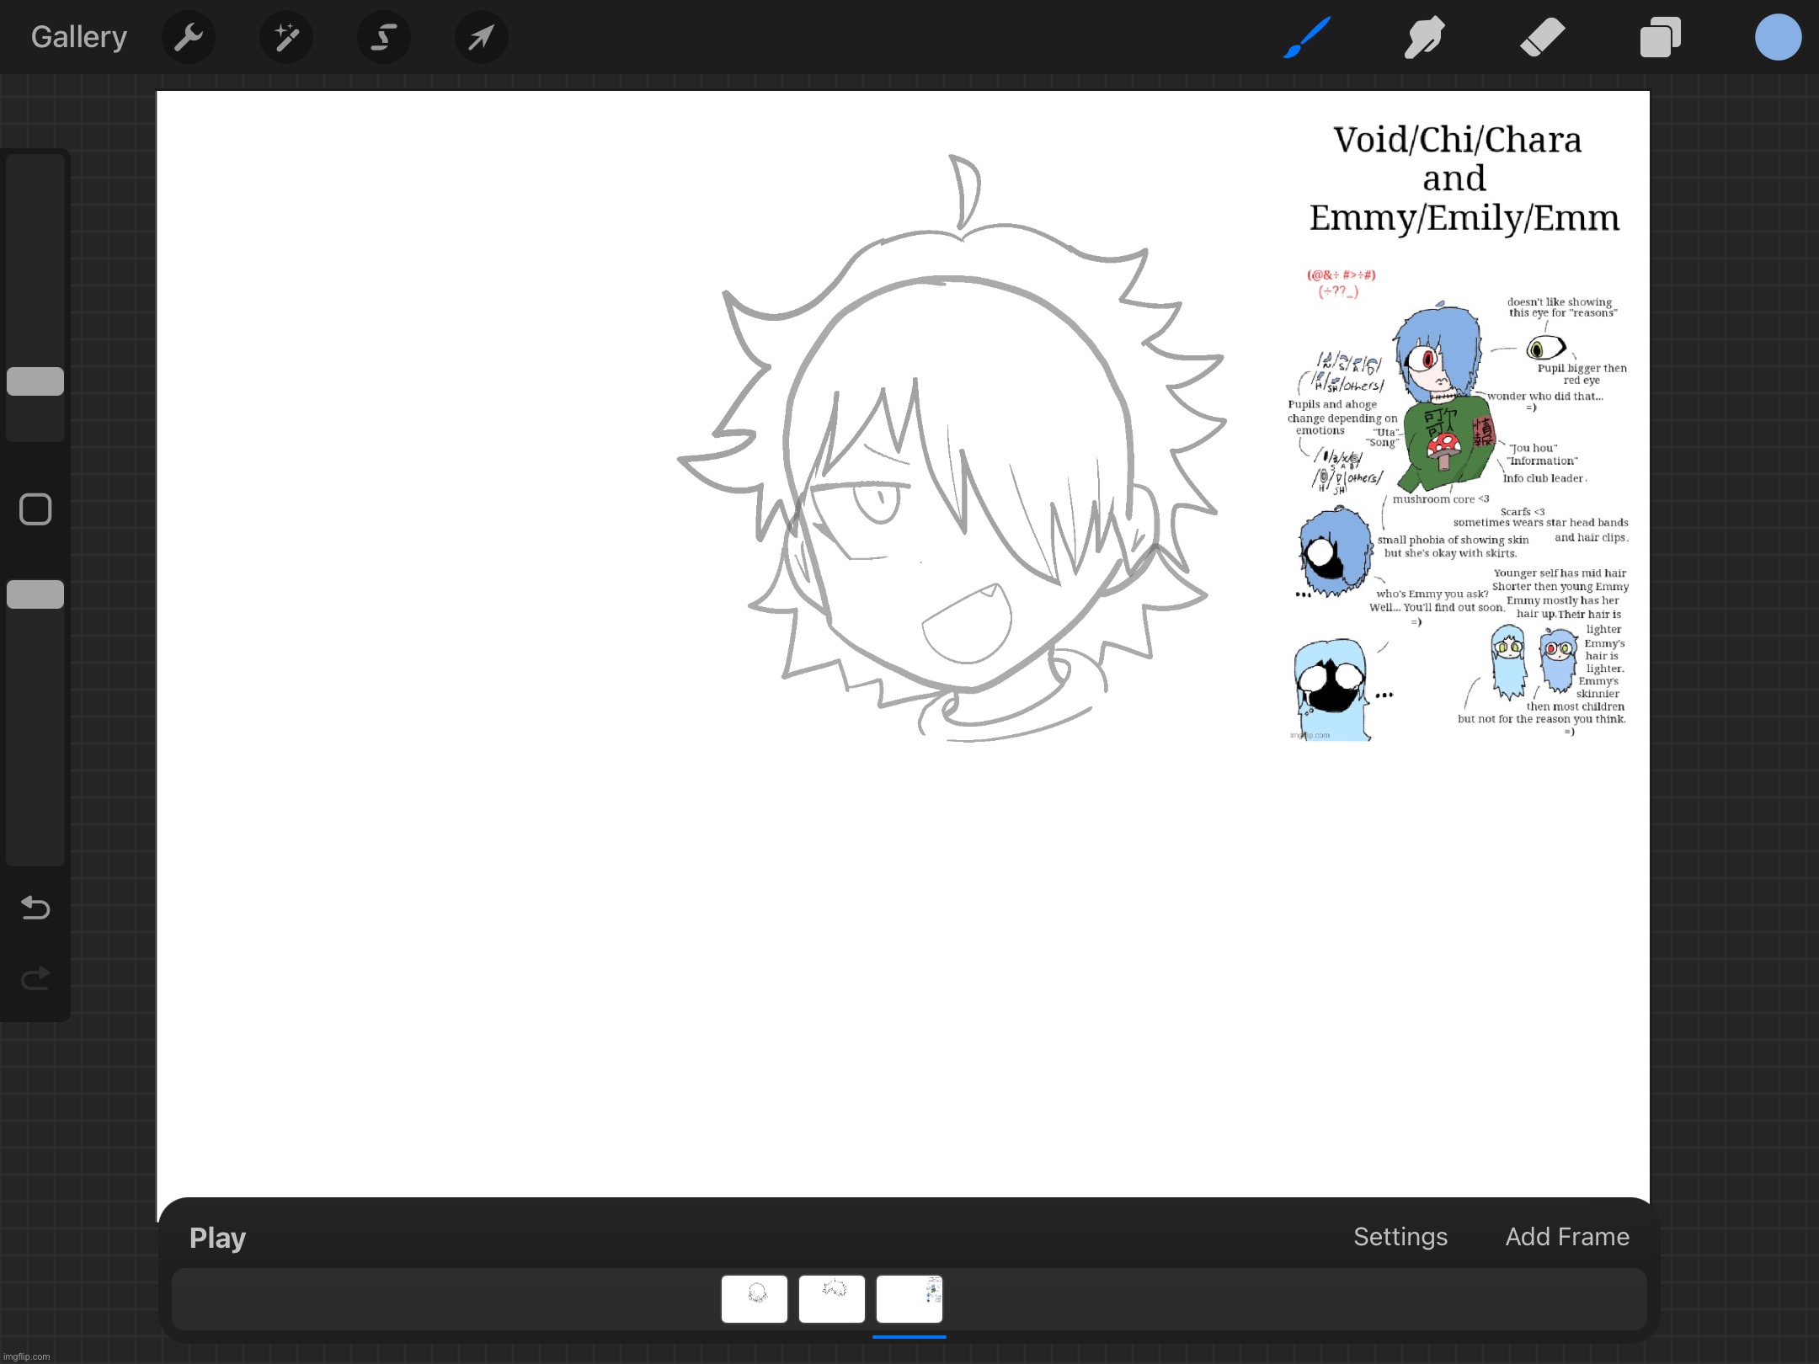
Task: Open the blue color picker swatch
Action: [1778, 37]
